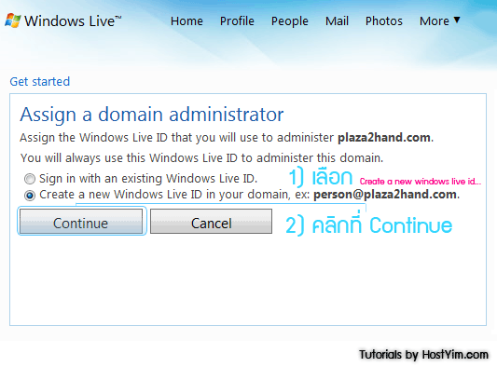Click 'You will always use this Windows Live ID' sentence
The image size is (497, 367).
point(202,158)
